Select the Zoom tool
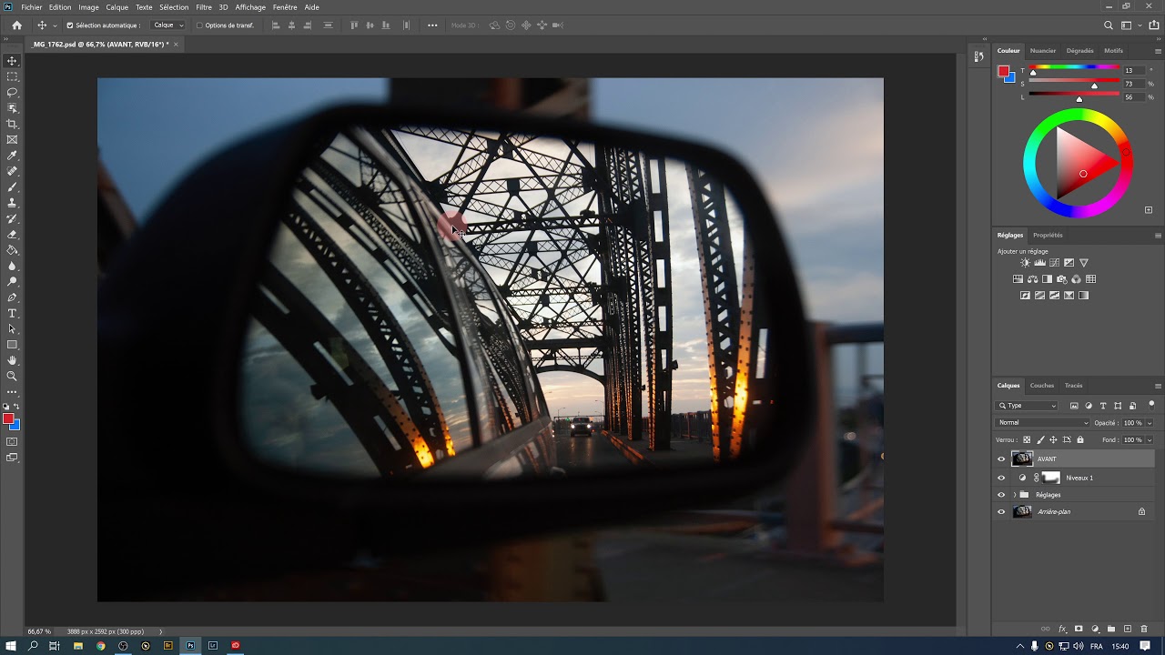 pos(12,376)
